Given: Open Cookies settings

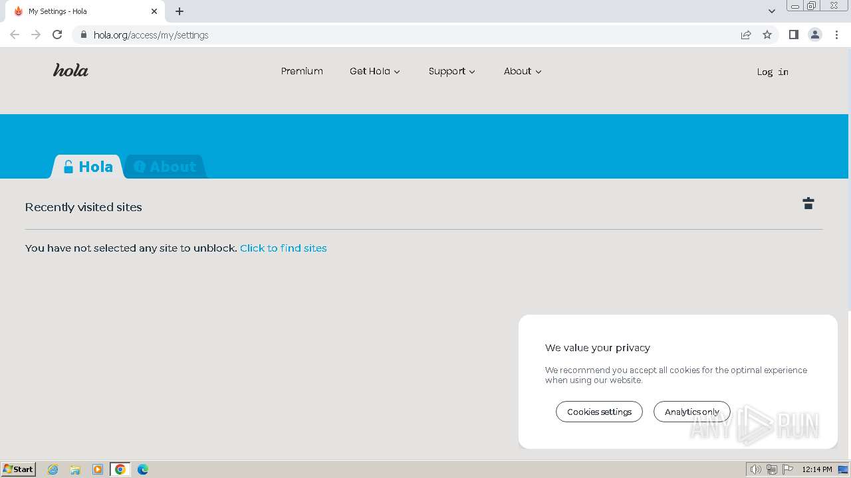Looking at the screenshot, I should pyautogui.click(x=599, y=412).
